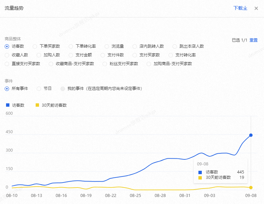The height and width of the screenshot is (204, 264).
Task: Select the 收藏人数 radio option
Action: tap(7, 55)
